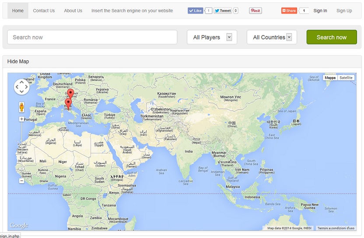Open the Contact Us page
Viewport: 364px width, 238px height.
pyautogui.click(x=44, y=10)
